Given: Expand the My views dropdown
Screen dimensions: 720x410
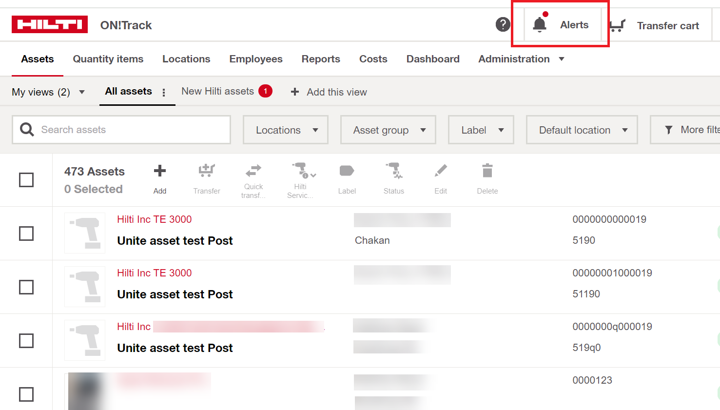Looking at the screenshot, I should [x=48, y=92].
